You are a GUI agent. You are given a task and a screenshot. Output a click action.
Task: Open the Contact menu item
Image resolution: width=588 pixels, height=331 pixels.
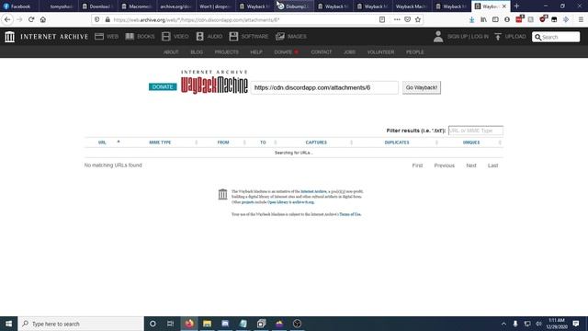[x=322, y=52]
